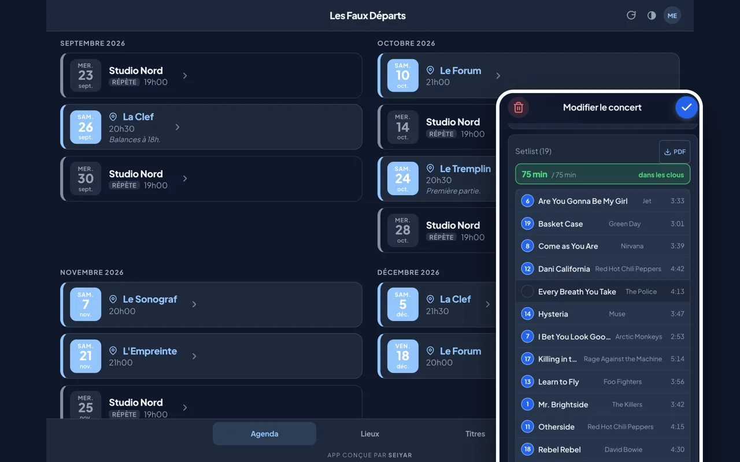This screenshot has height=462, width=740.
Task: Click the SEIYAR credit link
Action: click(400, 455)
